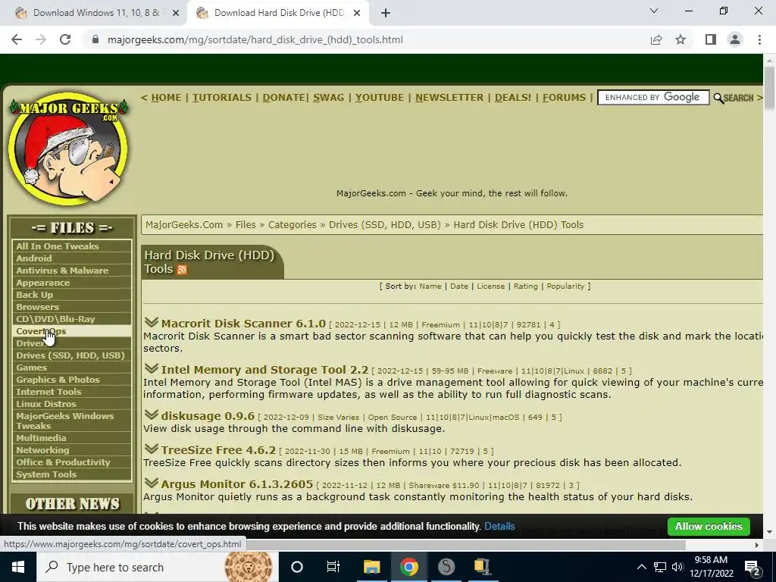Open the System Tools category
This screenshot has width=776, height=582.
click(72, 474)
